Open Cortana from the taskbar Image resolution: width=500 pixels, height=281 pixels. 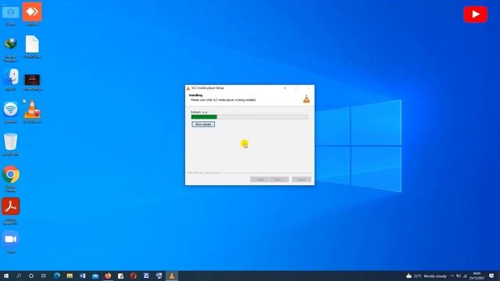pos(31,276)
